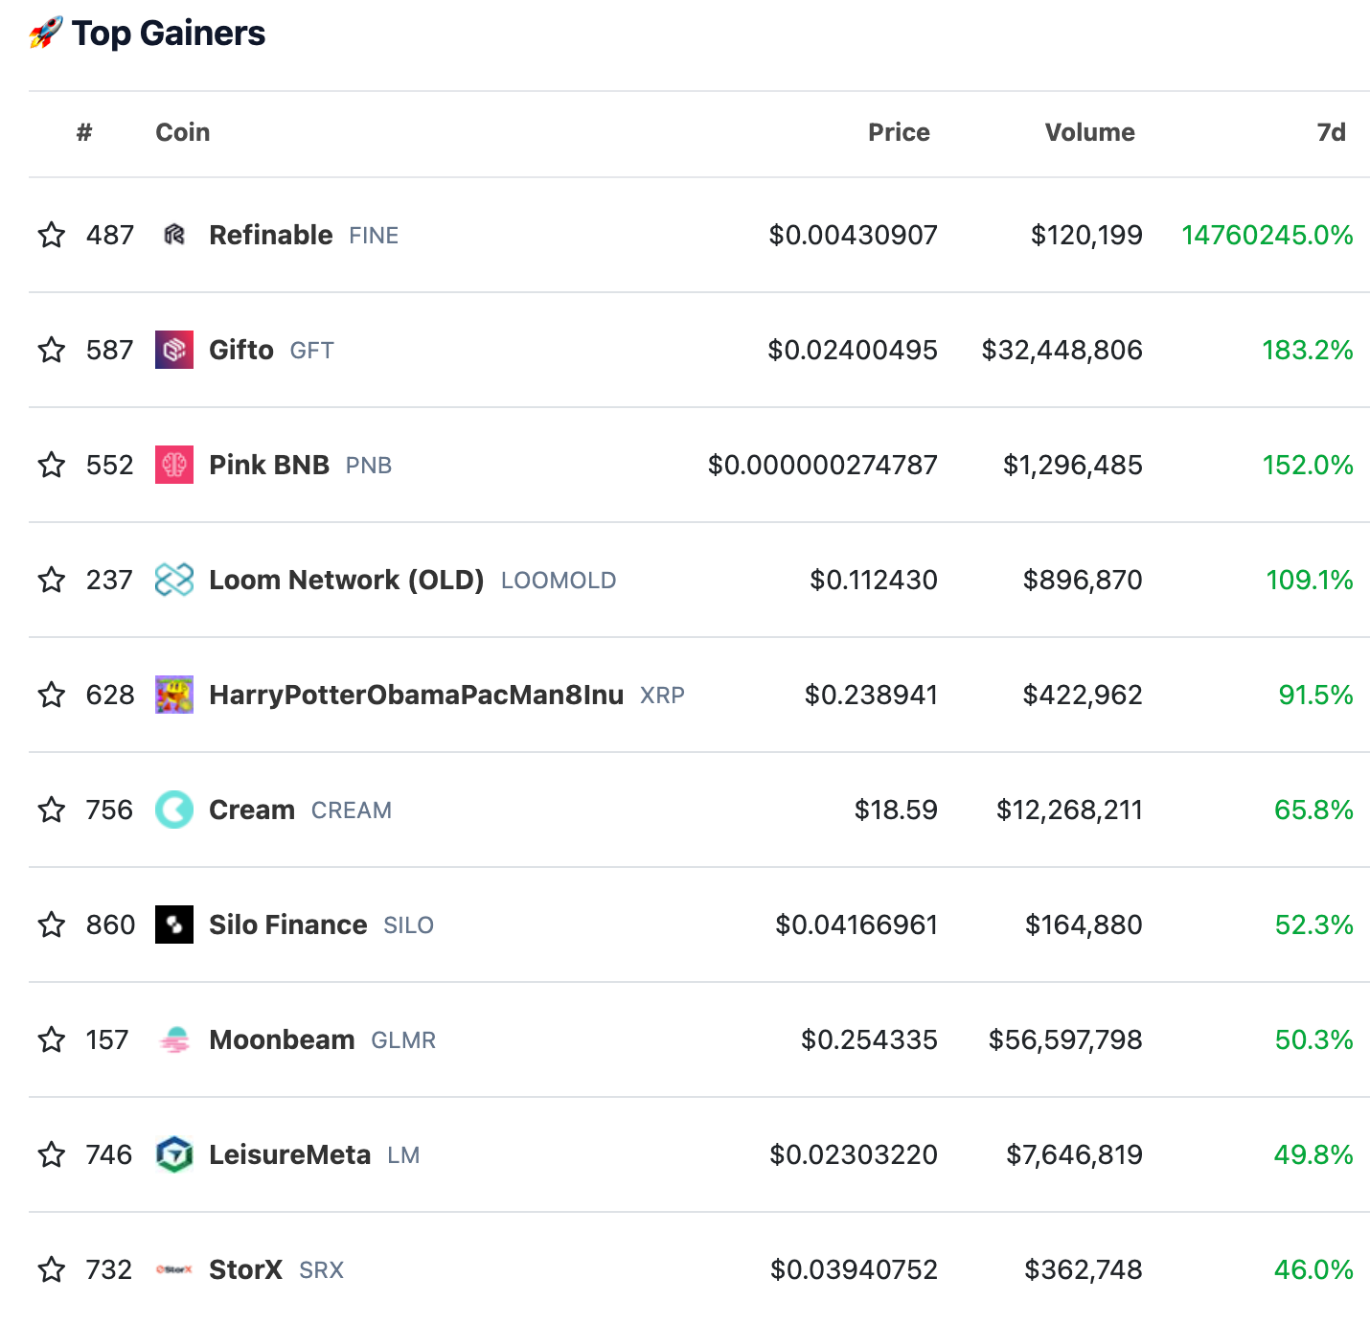Click the Refinable coin logo icon
The image size is (1370, 1324).
174,235
